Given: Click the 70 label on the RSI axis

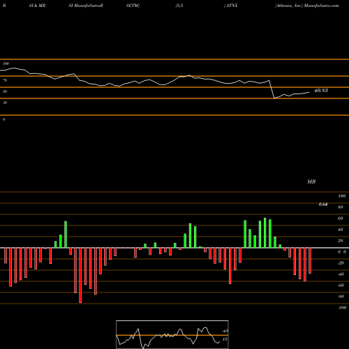Looking at the screenshot, I should point(5,80).
